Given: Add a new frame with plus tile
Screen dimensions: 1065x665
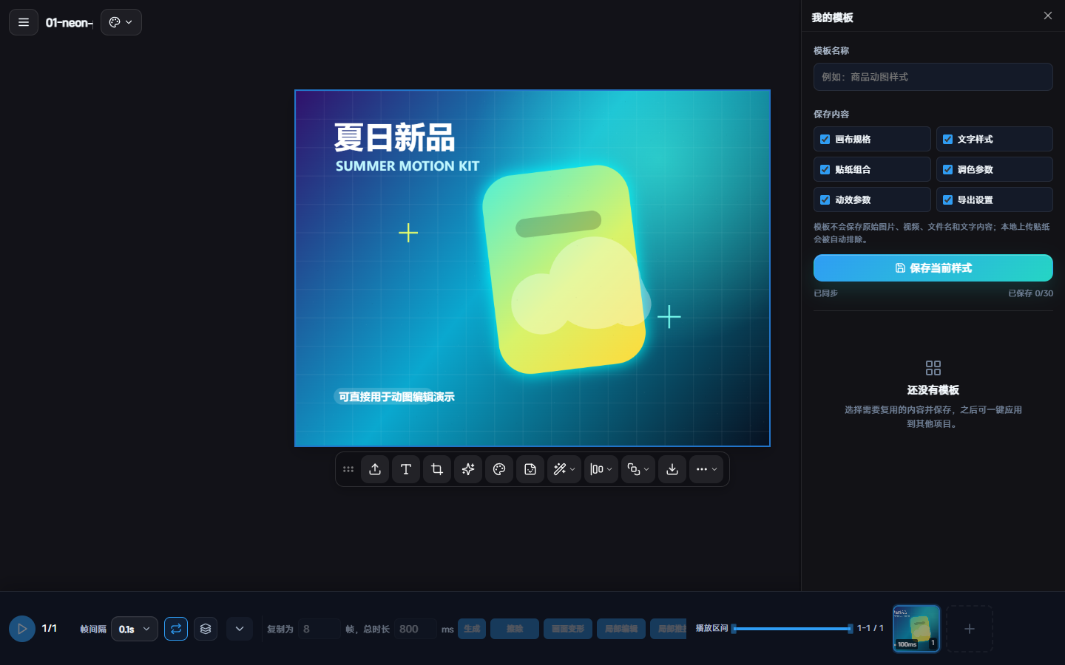Looking at the screenshot, I should pyautogui.click(x=970, y=629).
